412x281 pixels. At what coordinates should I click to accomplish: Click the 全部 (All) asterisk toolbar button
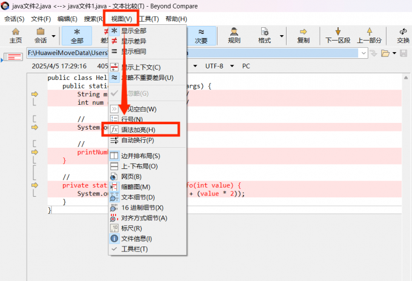pyautogui.click(x=77, y=35)
